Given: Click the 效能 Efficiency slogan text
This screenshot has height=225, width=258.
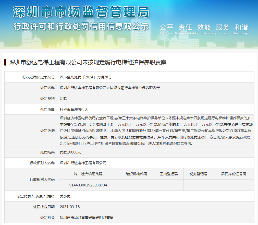Looking at the screenshot, I should (208, 29).
